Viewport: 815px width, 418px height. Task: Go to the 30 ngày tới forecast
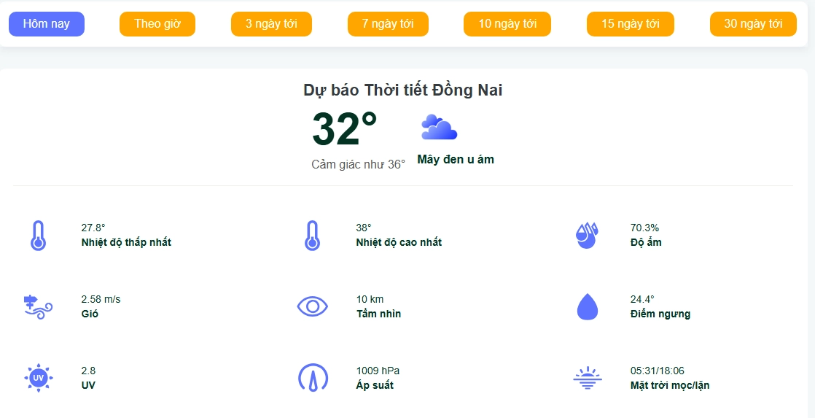(x=753, y=24)
